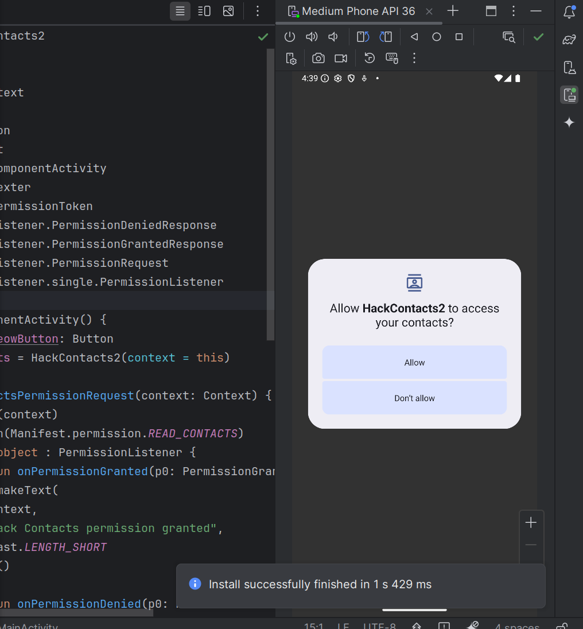The height and width of the screenshot is (629, 583).
Task: Click the editor horizontal scrollbar
Action: pos(76,613)
